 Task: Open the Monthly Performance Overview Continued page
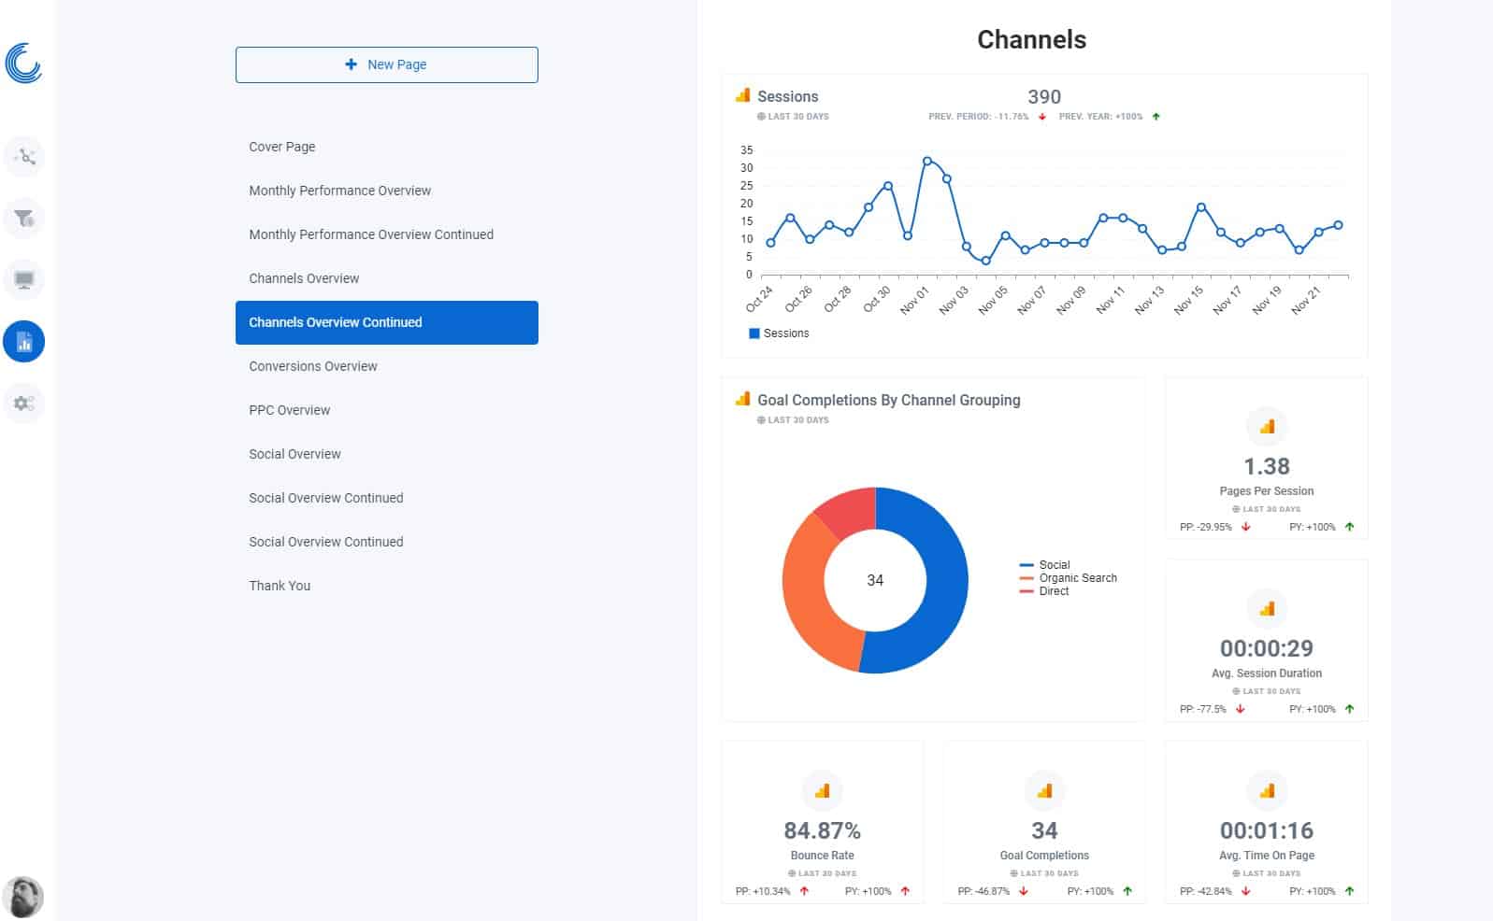(x=371, y=234)
